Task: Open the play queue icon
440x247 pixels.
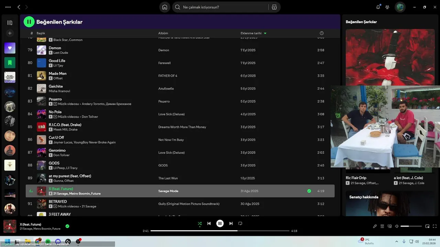Action: tap(382, 226)
